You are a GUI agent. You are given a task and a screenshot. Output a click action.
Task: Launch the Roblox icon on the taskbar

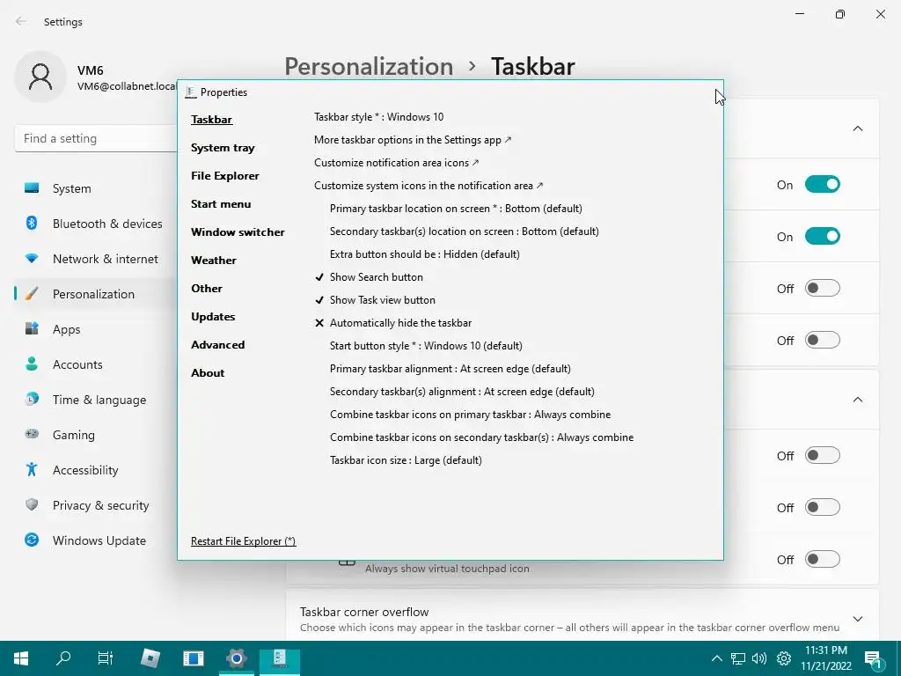point(150,658)
